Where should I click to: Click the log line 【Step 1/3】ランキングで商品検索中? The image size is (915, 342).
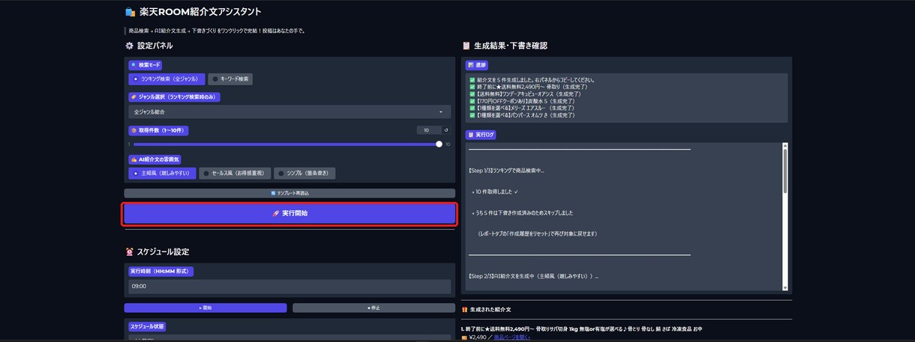(506, 171)
